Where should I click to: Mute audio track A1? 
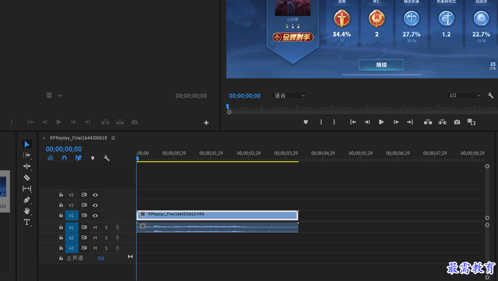point(95,227)
